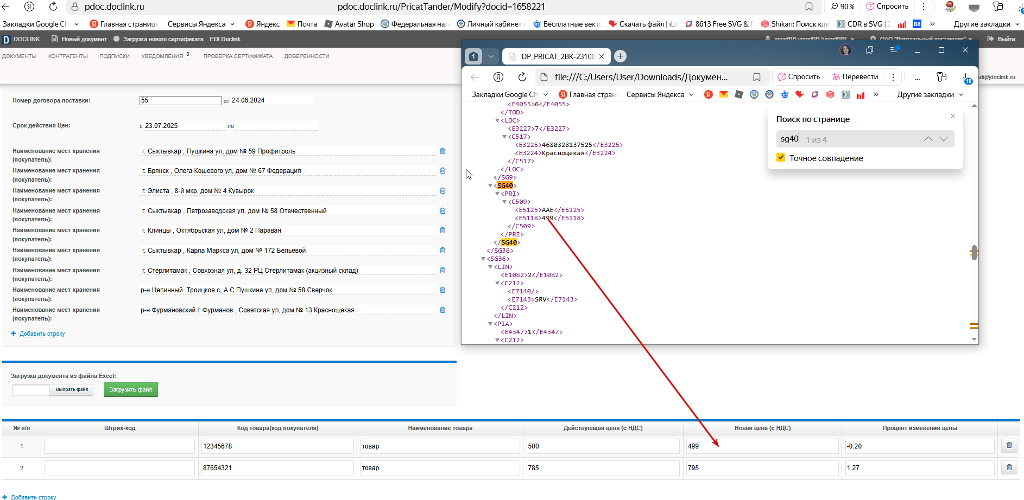The width and height of the screenshot is (1024, 500).
Task: Delete the Троицкое с storage row
Action: [443, 290]
